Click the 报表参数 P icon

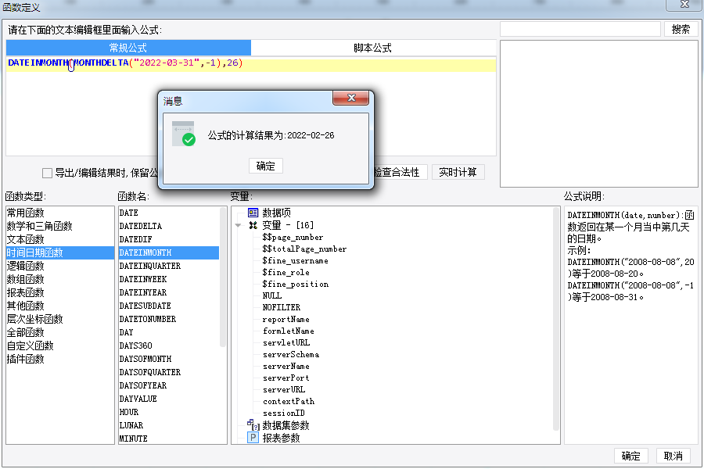coord(253,438)
